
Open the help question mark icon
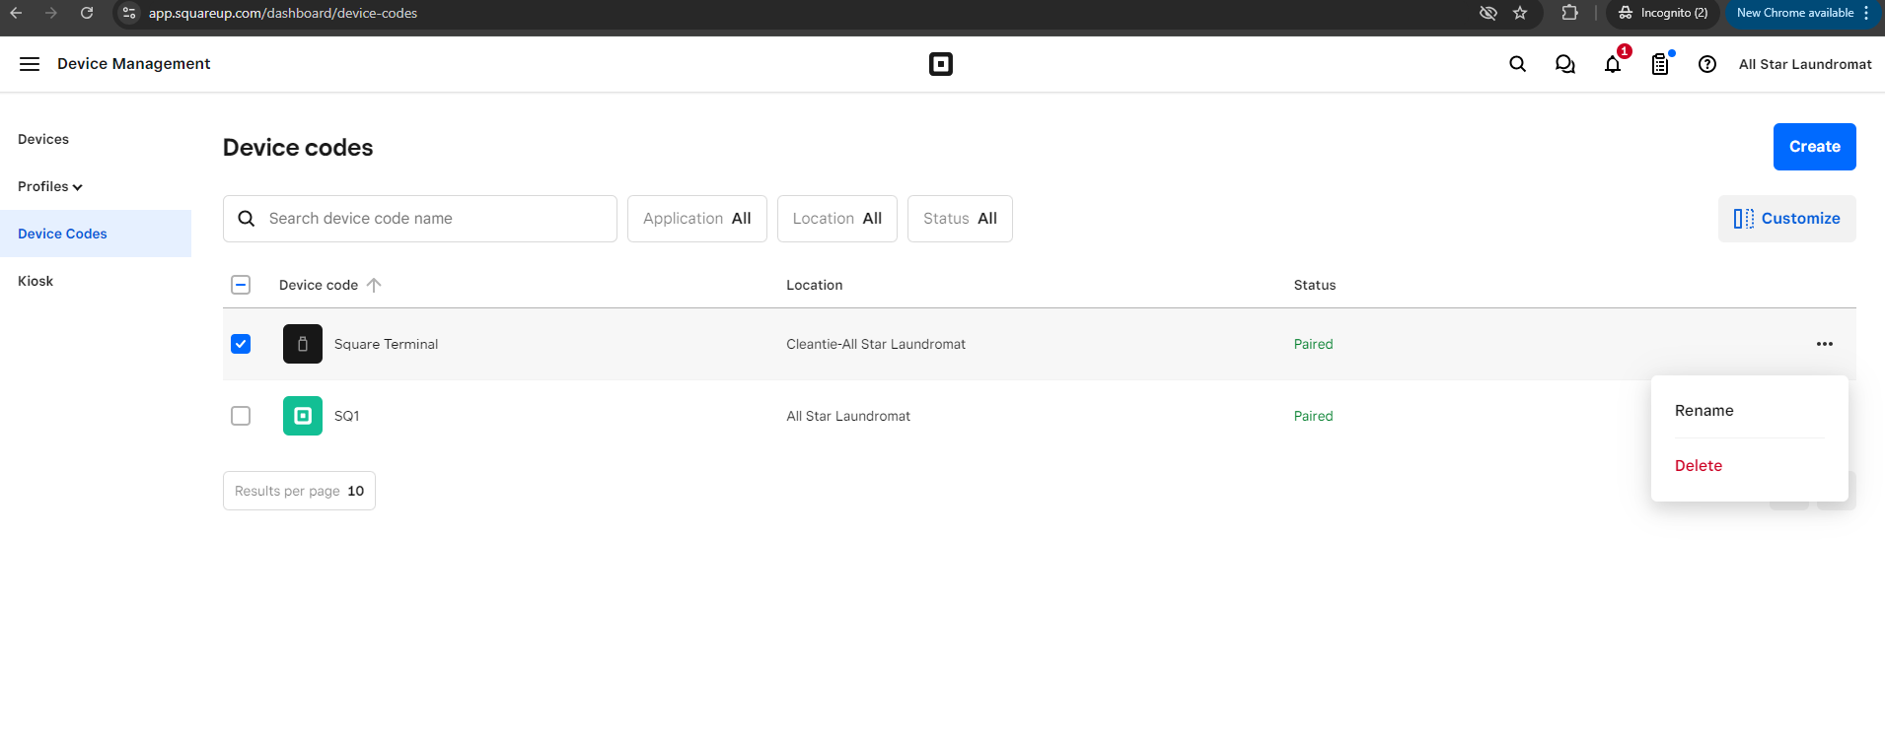[1707, 64]
